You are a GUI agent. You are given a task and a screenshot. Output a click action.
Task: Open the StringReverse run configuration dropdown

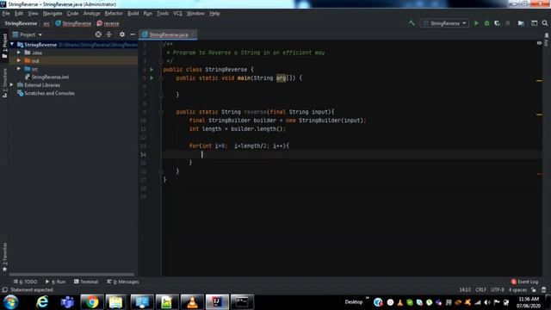(444, 23)
